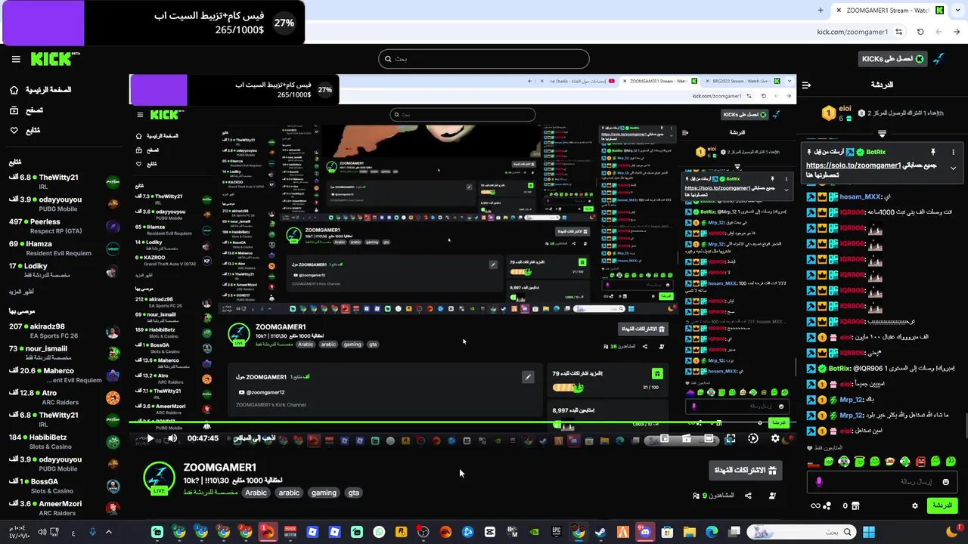Expand the pinned message chevron
This screenshot has width=968, height=544.
pos(953,168)
